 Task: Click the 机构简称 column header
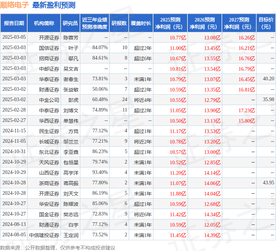44,23
